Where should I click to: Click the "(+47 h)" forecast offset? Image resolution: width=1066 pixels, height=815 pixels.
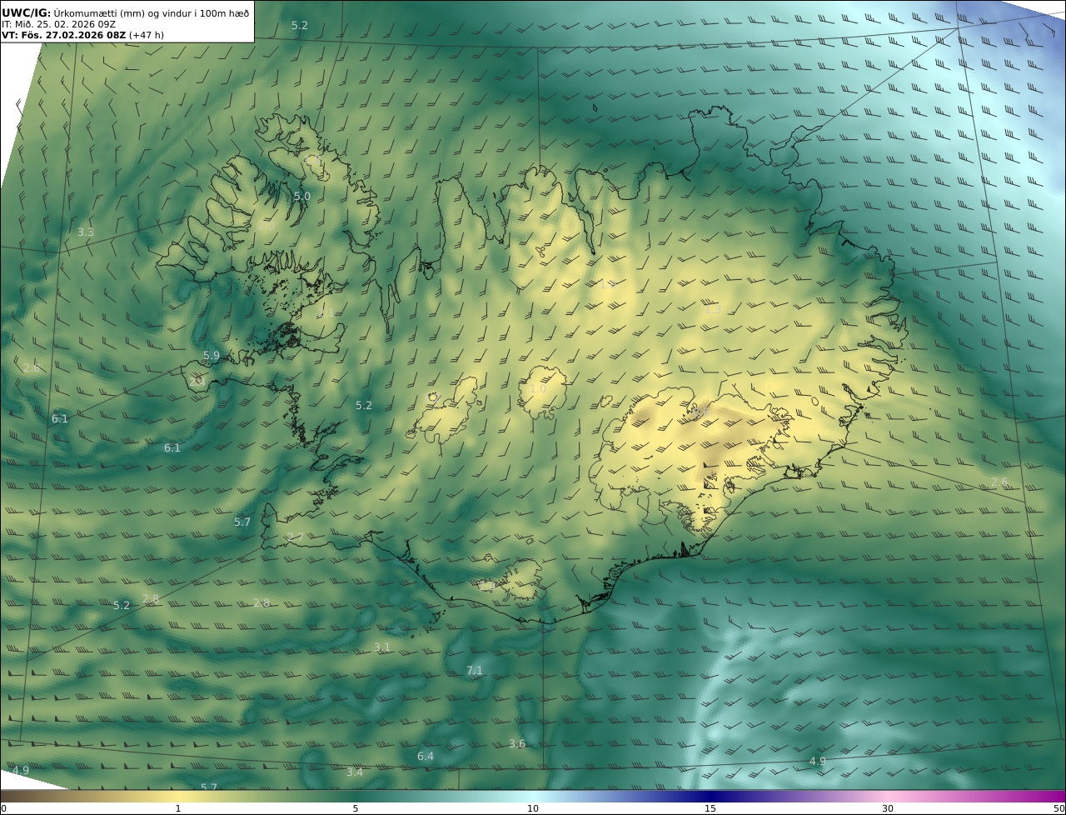click(x=147, y=35)
